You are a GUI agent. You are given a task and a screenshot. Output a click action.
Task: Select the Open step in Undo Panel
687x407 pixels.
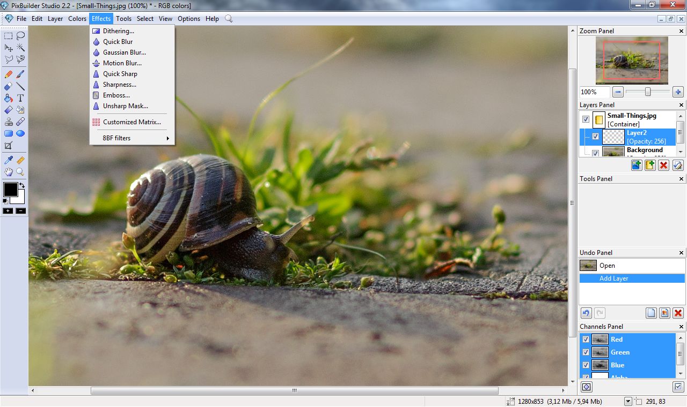(632, 266)
